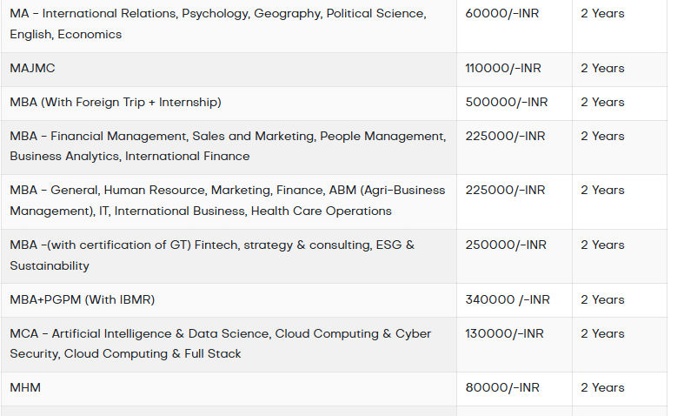Click the MA International Relations course entry
The height and width of the screenshot is (416, 684).
click(217, 24)
